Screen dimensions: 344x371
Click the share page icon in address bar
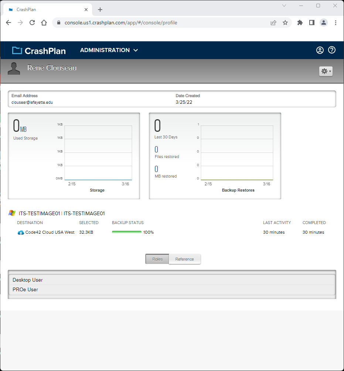(x=273, y=23)
